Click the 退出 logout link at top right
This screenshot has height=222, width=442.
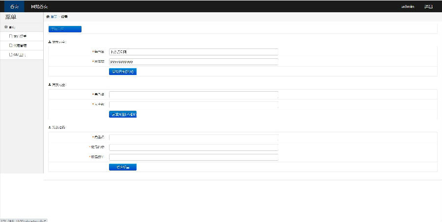pos(428,6)
